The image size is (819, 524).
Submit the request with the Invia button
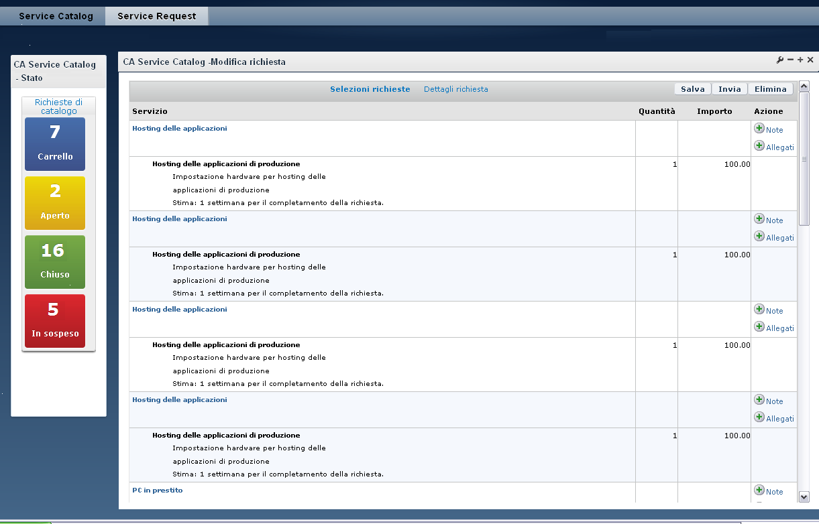click(x=730, y=89)
